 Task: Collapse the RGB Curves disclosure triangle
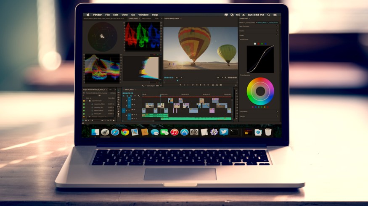pyautogui.click(x=240, y=40)
